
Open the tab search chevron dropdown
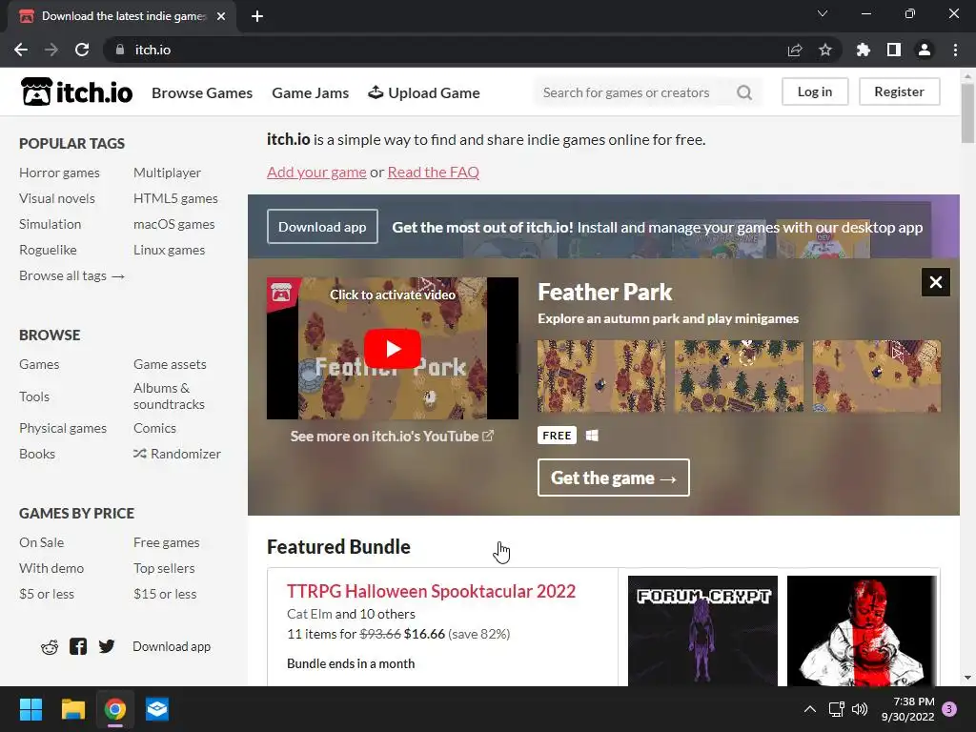pyautogui.click(x=823, y=13)
